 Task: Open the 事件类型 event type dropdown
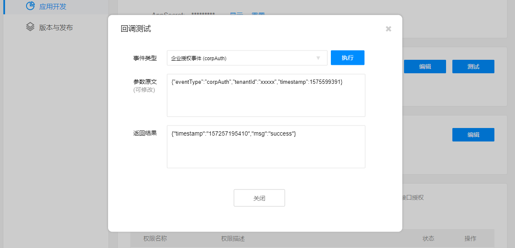[247, 58]
